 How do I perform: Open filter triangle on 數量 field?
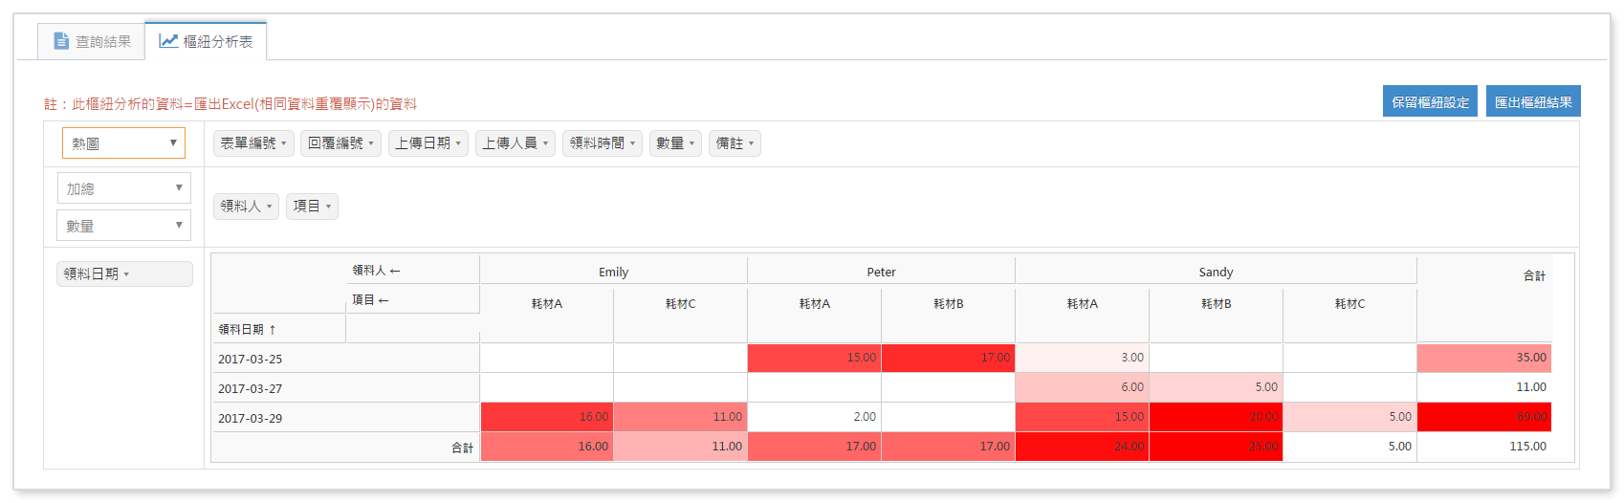691,144
